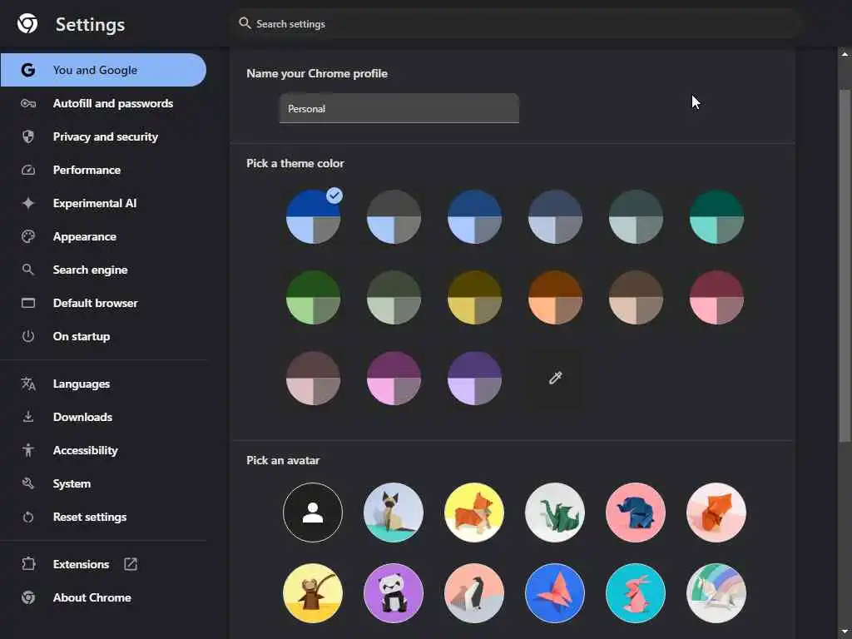Viewport: 852px width, 639px height.
Task: Select the magenta purple theme color
Action: coord(394,379)
